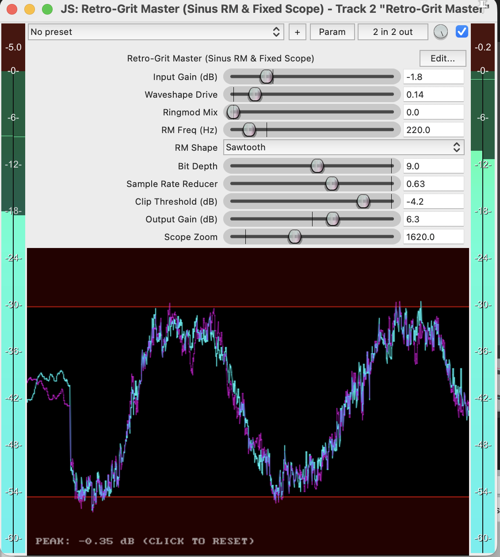Click the 2 in 2 out routing button
The width and height of the screenshot is (500, 557).
[x=393, y=32]
